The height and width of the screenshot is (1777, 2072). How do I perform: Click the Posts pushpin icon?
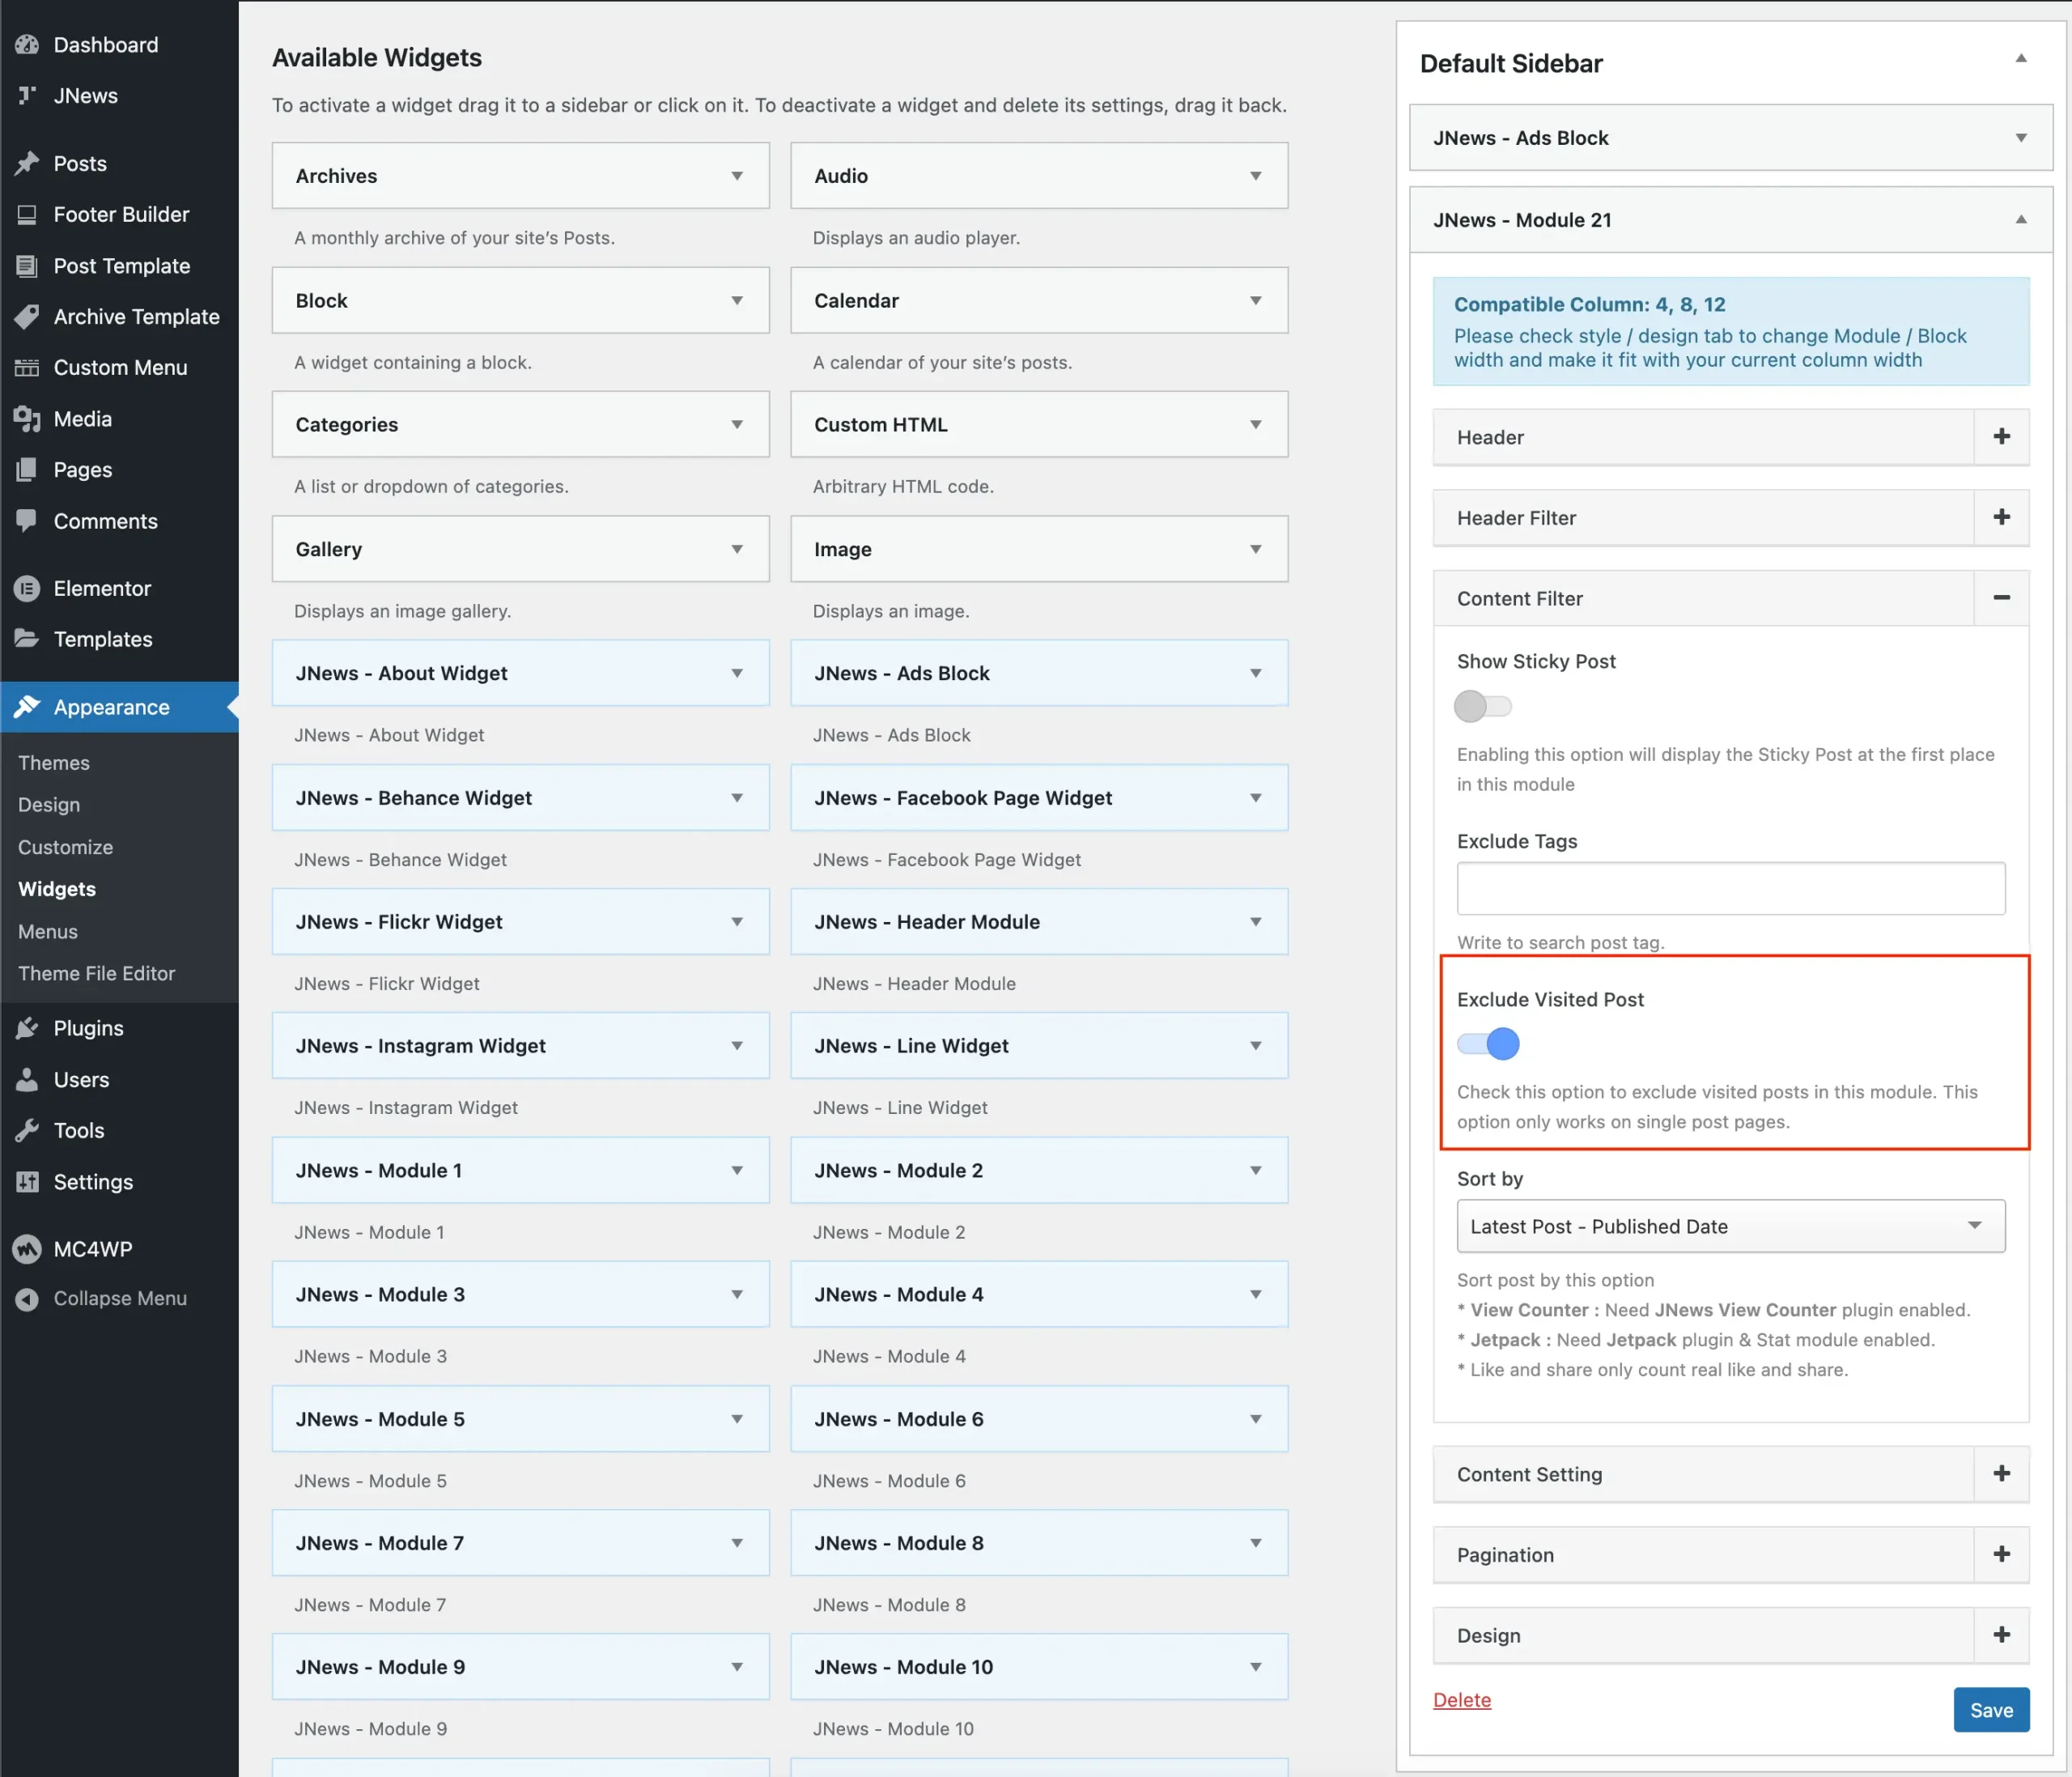(27, 163)
